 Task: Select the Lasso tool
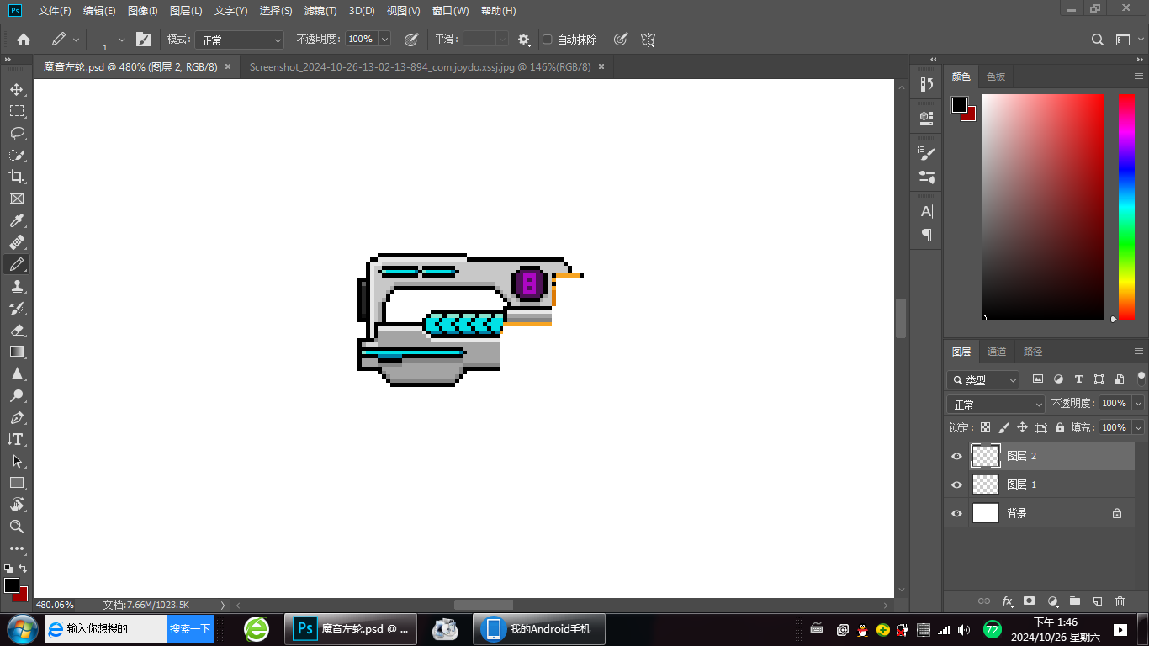16,133
